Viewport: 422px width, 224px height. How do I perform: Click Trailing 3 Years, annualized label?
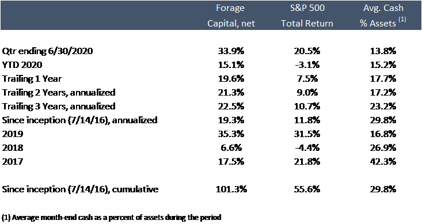[x=59, y=106]
